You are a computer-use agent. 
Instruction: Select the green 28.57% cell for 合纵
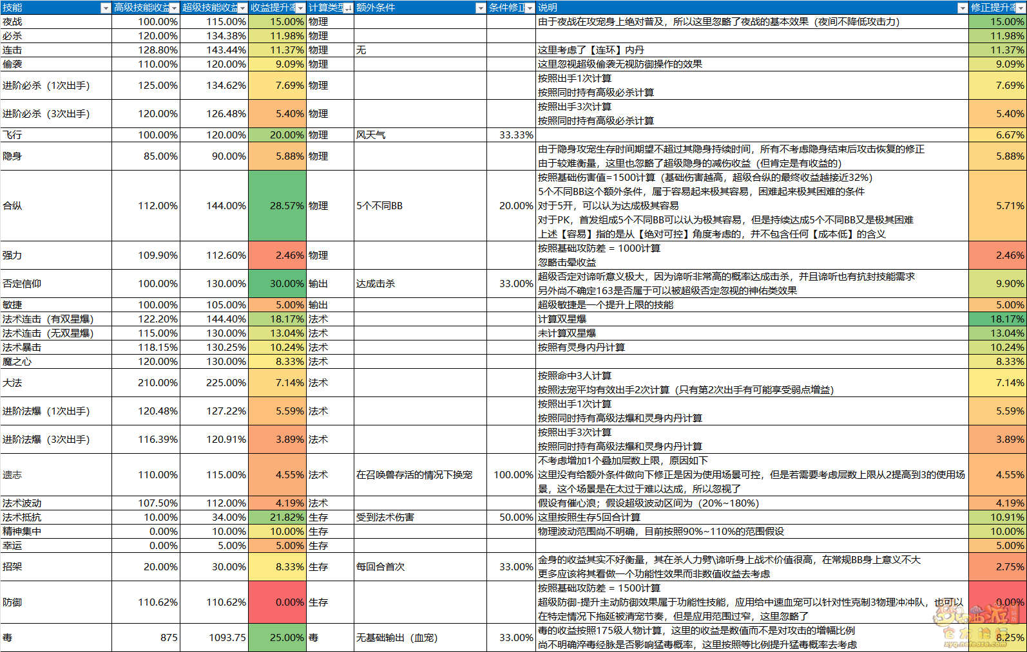278,206
